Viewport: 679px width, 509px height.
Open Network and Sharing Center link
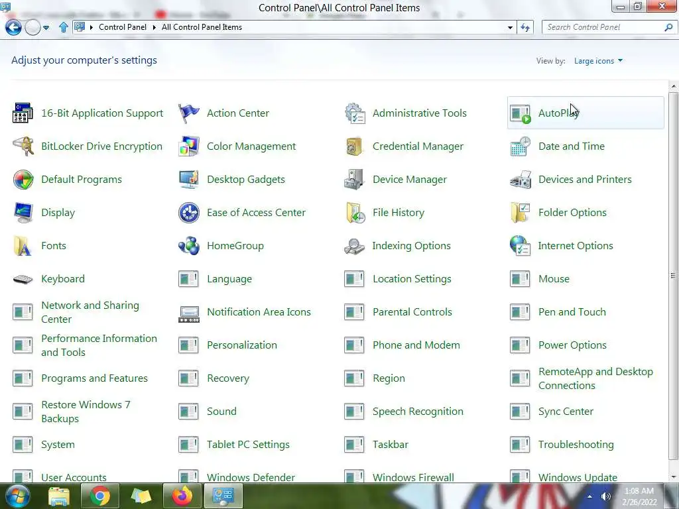[90, 312]
